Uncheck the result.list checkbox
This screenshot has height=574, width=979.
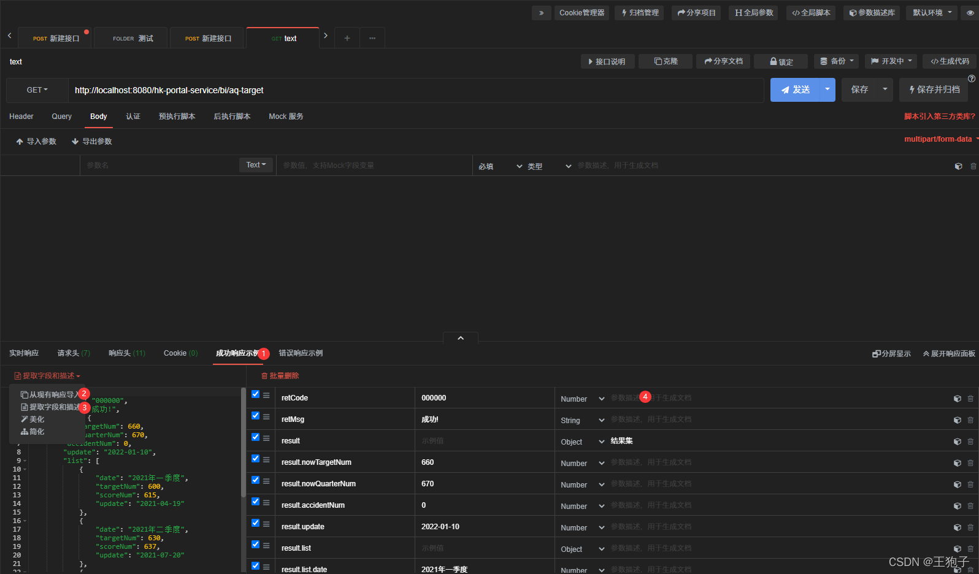pos(255,545)
